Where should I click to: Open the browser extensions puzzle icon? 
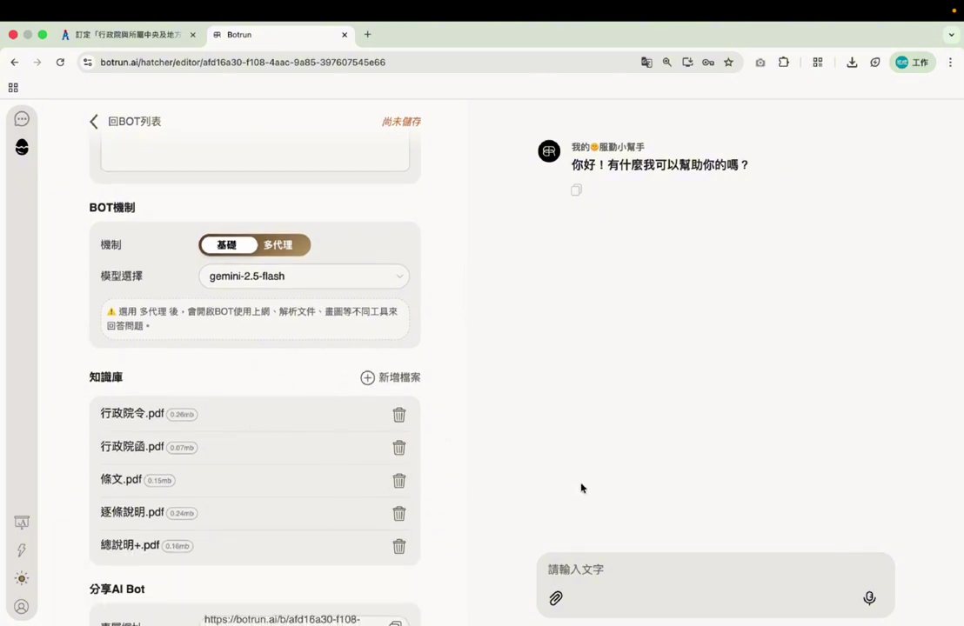(783, 62)
